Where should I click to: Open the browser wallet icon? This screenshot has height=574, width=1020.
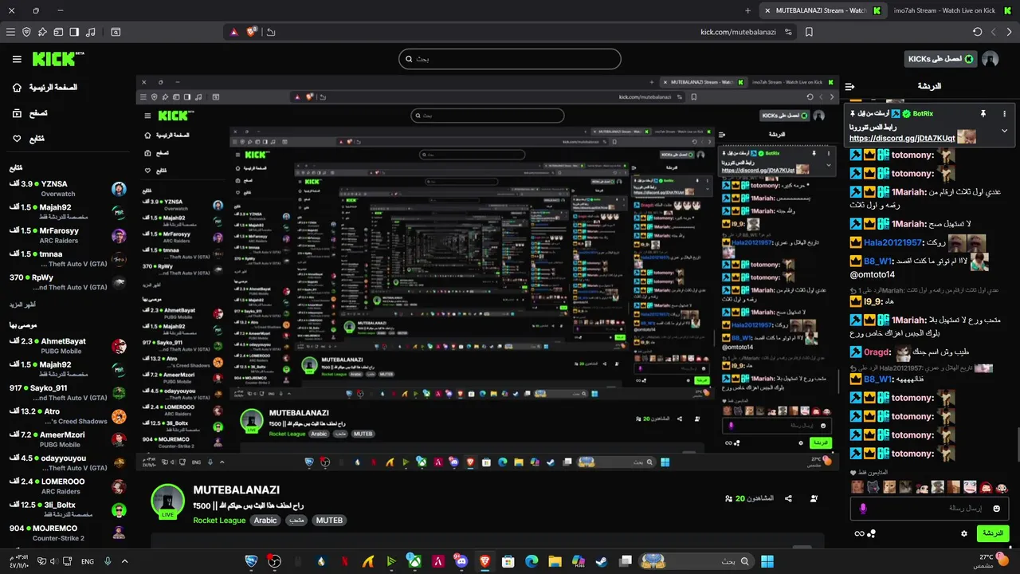[x=58, y=32]
